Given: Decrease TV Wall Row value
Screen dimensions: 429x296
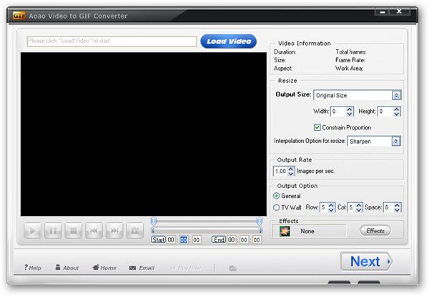Looking at the screenshot, I should [x=331, y=209].
